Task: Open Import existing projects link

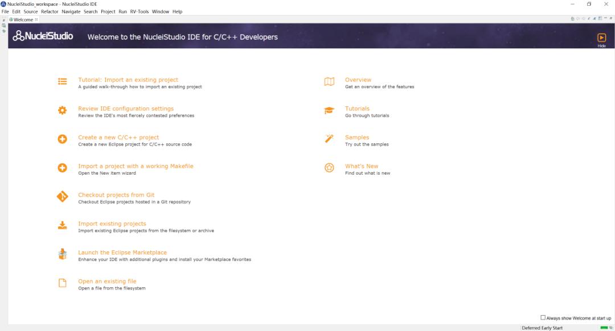Action: pos(112,224)
